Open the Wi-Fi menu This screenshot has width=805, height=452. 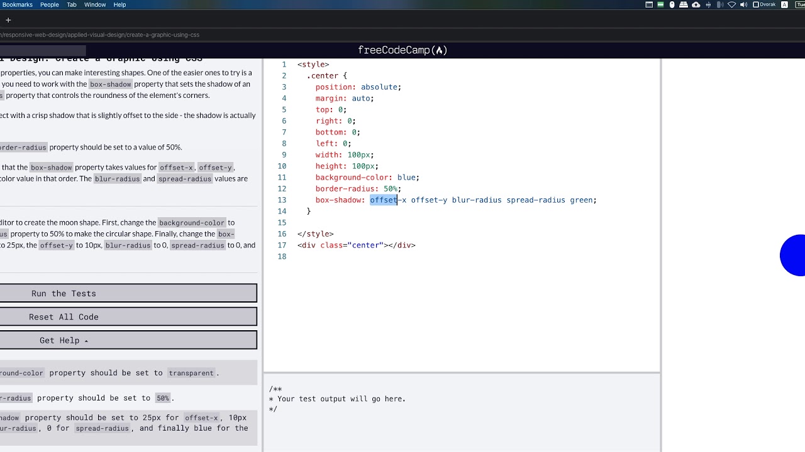pos(732,4)
